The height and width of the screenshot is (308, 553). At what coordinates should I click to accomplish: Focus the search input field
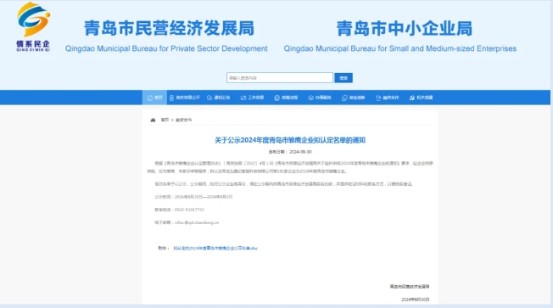pos(280,78)
